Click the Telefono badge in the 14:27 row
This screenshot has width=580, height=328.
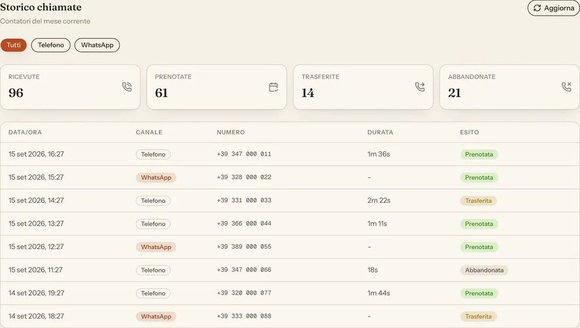(x=153, y=201)
